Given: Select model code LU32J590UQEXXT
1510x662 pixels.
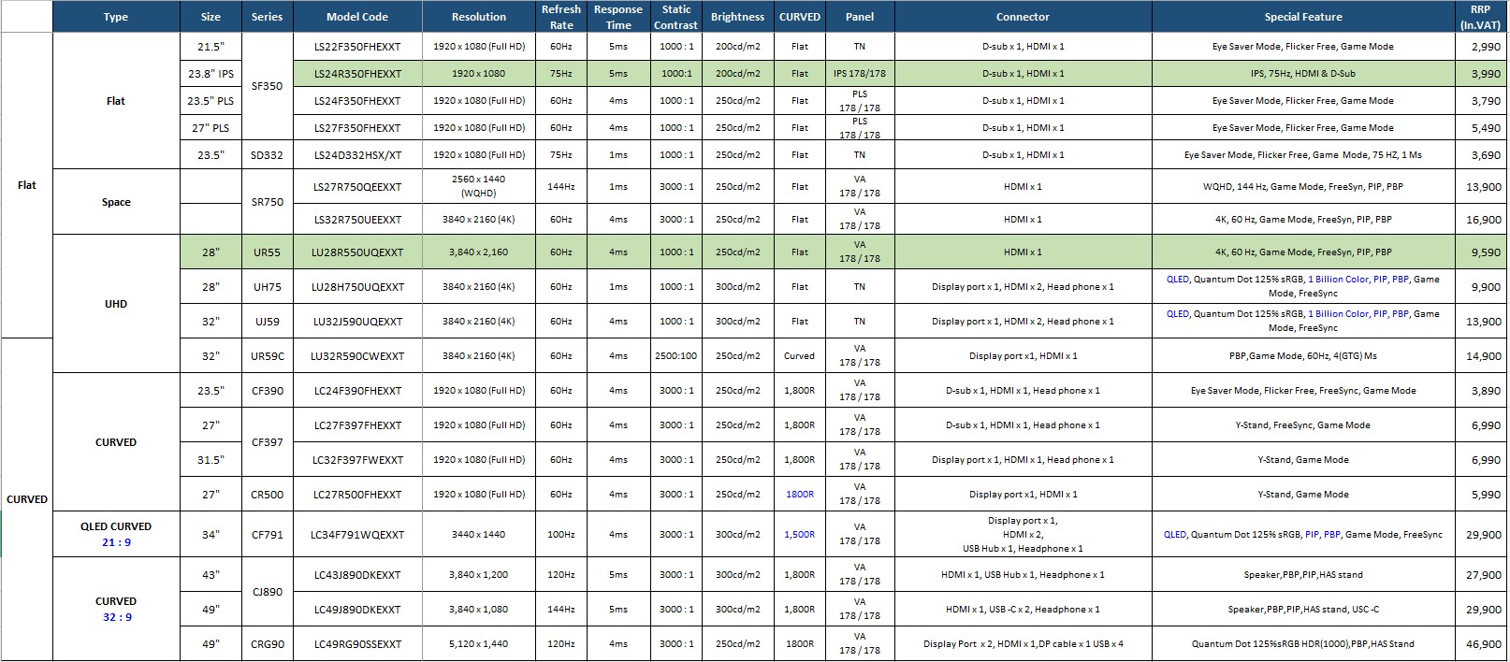Looking at the screenshot, I should click(x=357, y=322).
